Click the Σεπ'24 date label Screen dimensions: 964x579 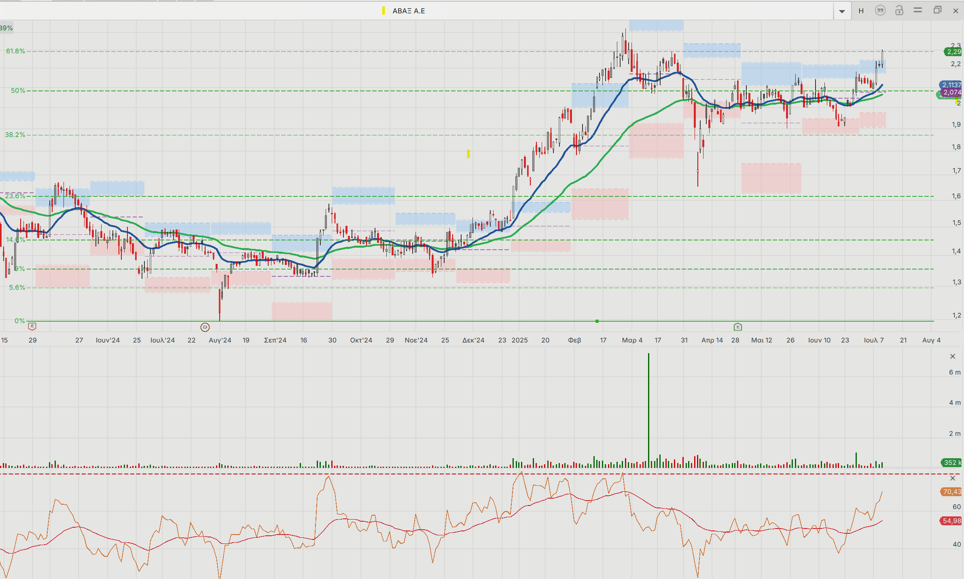275,340
